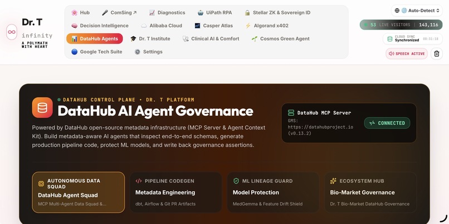This screenshot has height=224, width=449.
Task: Click the infinity logo icon
Action: (x=12, y=32)
